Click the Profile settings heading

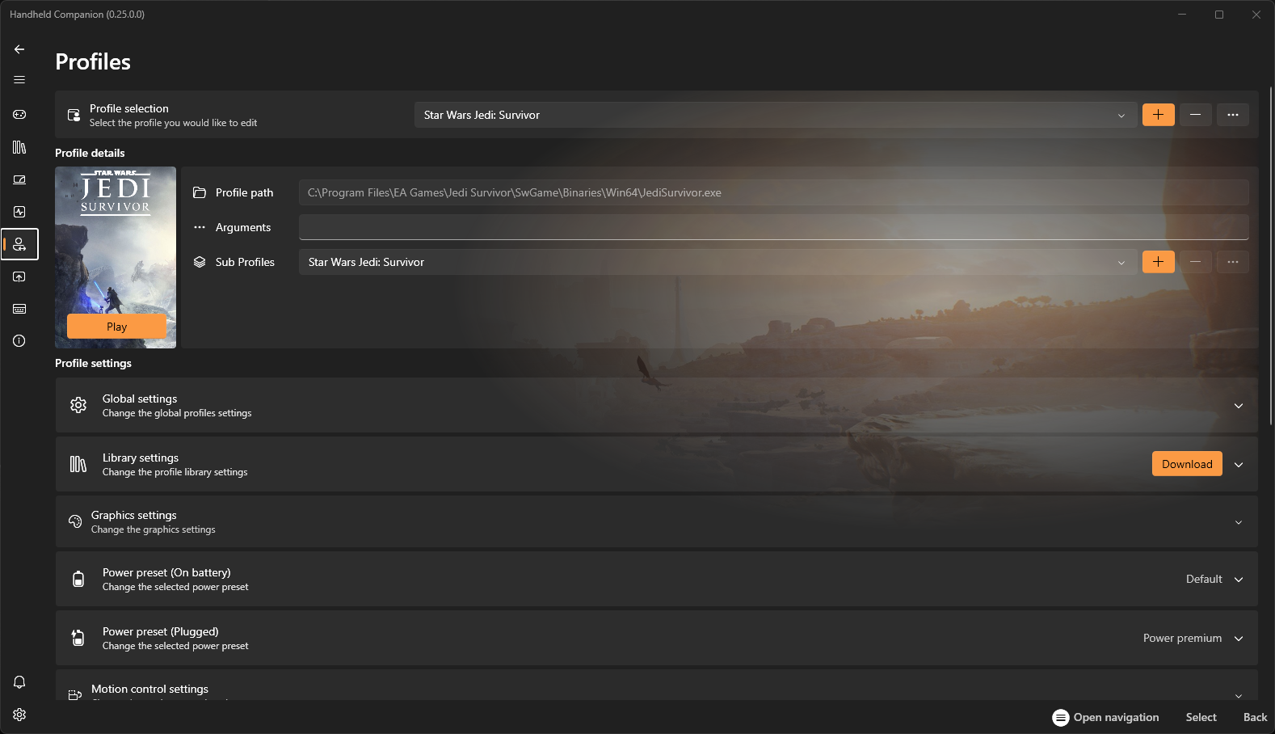93,363
